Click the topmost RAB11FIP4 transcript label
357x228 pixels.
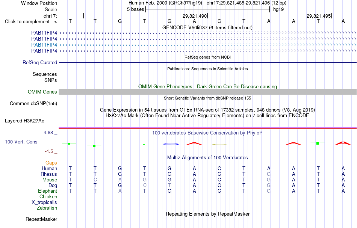click(x=44, y=33)
